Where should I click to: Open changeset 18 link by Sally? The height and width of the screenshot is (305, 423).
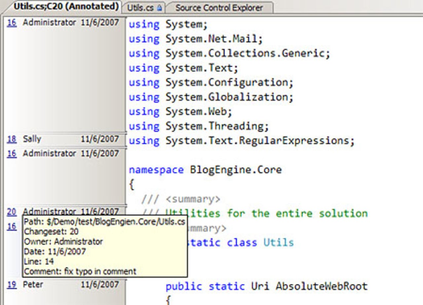(12, 139)
